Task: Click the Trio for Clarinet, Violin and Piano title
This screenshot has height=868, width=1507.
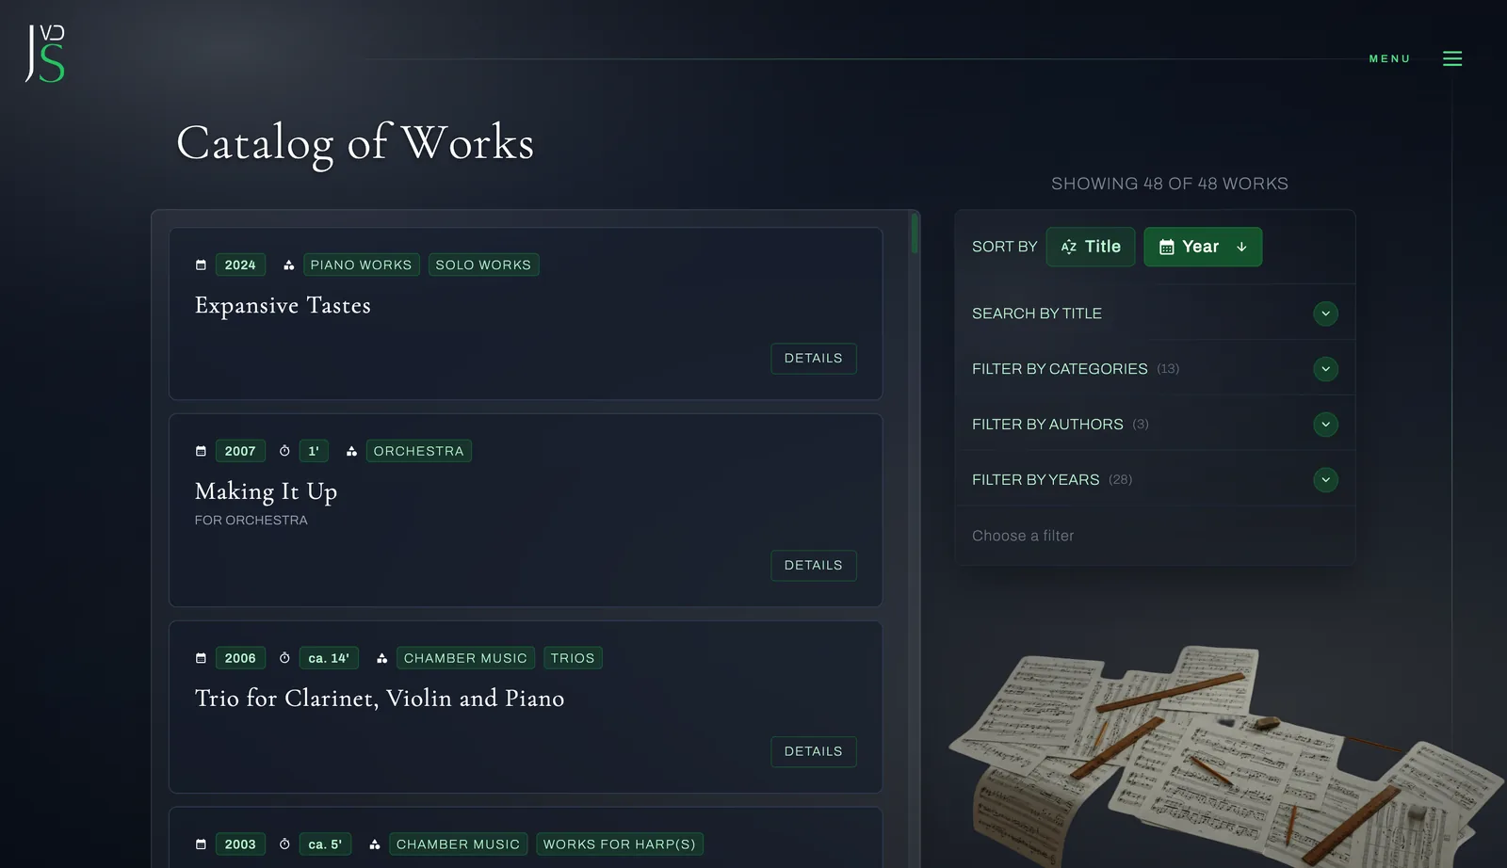Action: click(x=380, y=699)
